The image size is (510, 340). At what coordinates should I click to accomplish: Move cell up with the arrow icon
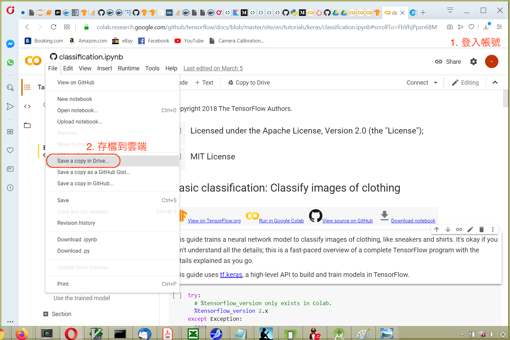click(x=437, y=229)
